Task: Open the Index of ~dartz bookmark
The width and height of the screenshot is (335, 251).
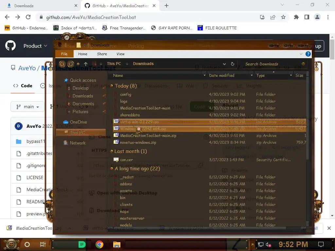Action: (x=75, y=28)
